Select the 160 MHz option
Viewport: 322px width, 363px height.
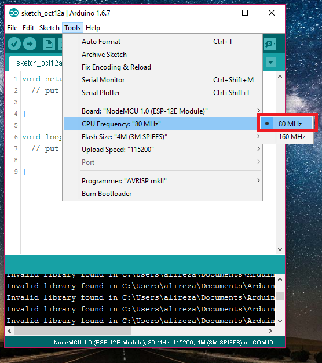click(x=287, y=137)
